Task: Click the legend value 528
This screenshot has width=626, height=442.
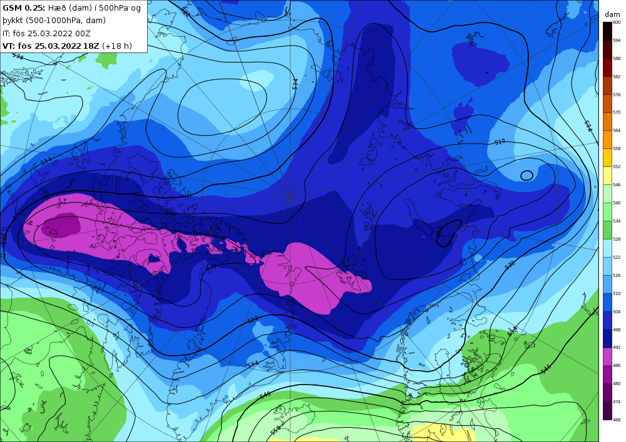Action: 617,239
